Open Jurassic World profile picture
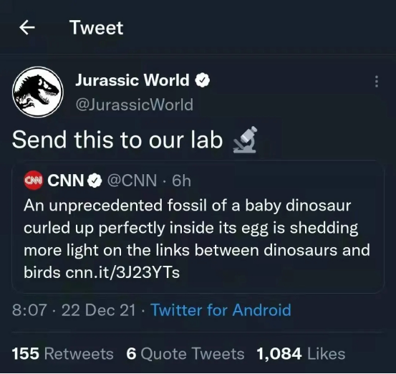 click(x=38, y=92)
